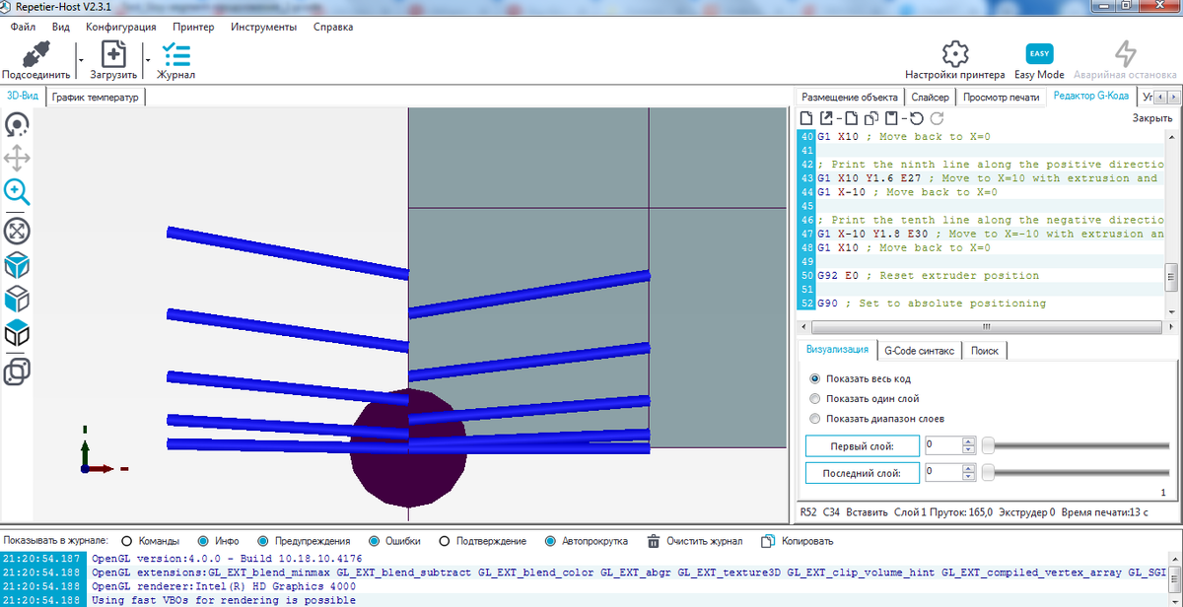Open the Справка menu
This screenshot has height=607, width=1183.
(333, 27)
